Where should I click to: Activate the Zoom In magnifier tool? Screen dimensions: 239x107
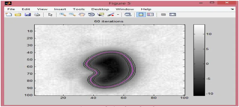[63, 14]
